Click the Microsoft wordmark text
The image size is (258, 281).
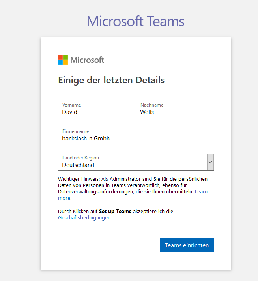87,60
